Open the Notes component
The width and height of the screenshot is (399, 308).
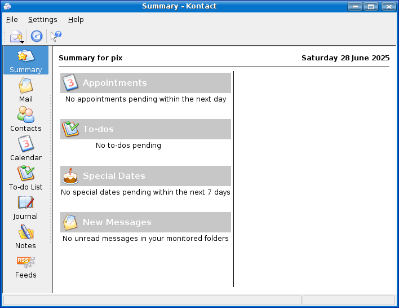click(x=26, y=237)
